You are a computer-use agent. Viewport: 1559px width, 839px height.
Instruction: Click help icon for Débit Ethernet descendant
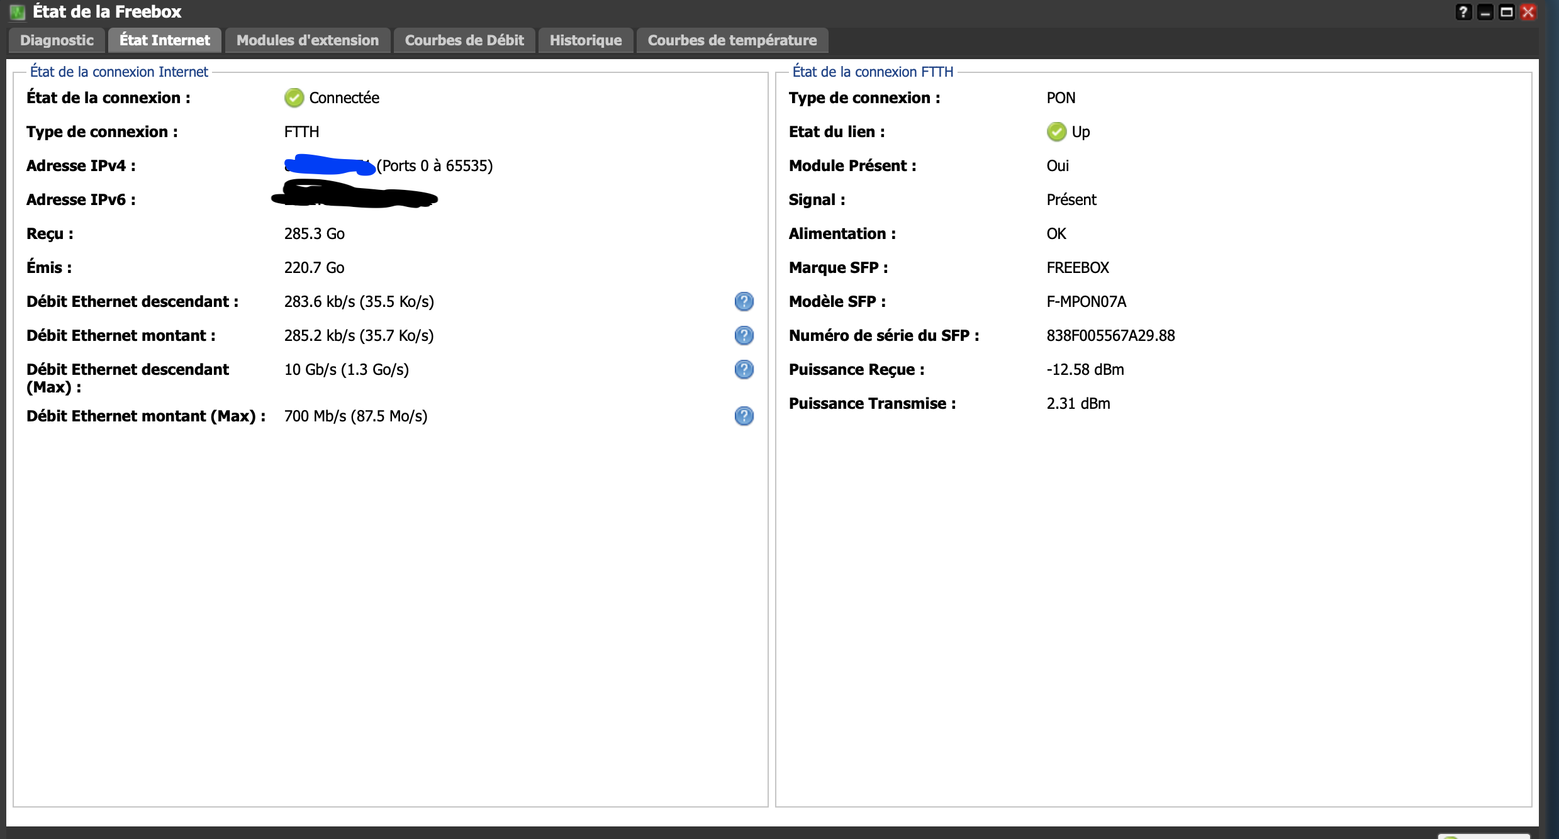[x=744, y=302]
